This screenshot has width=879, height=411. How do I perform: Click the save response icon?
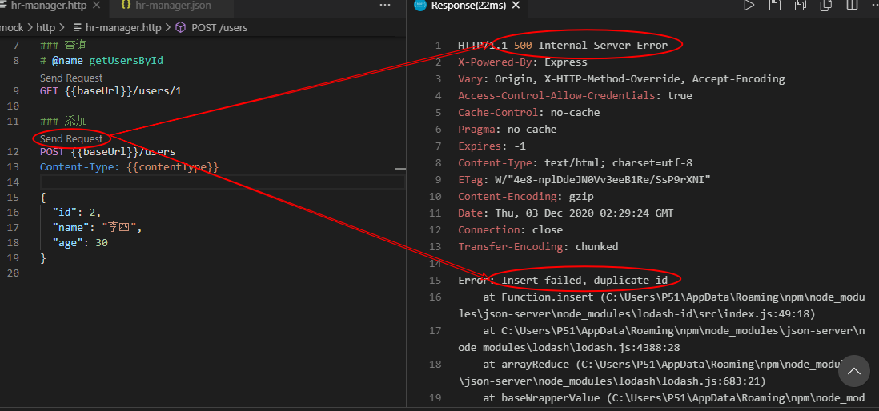775,6
